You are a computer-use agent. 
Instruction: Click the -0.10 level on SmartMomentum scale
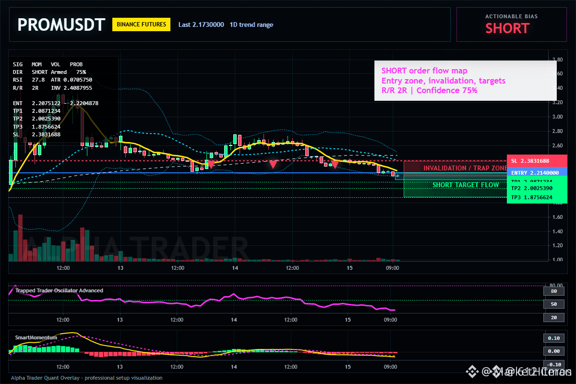coord(553,364)
